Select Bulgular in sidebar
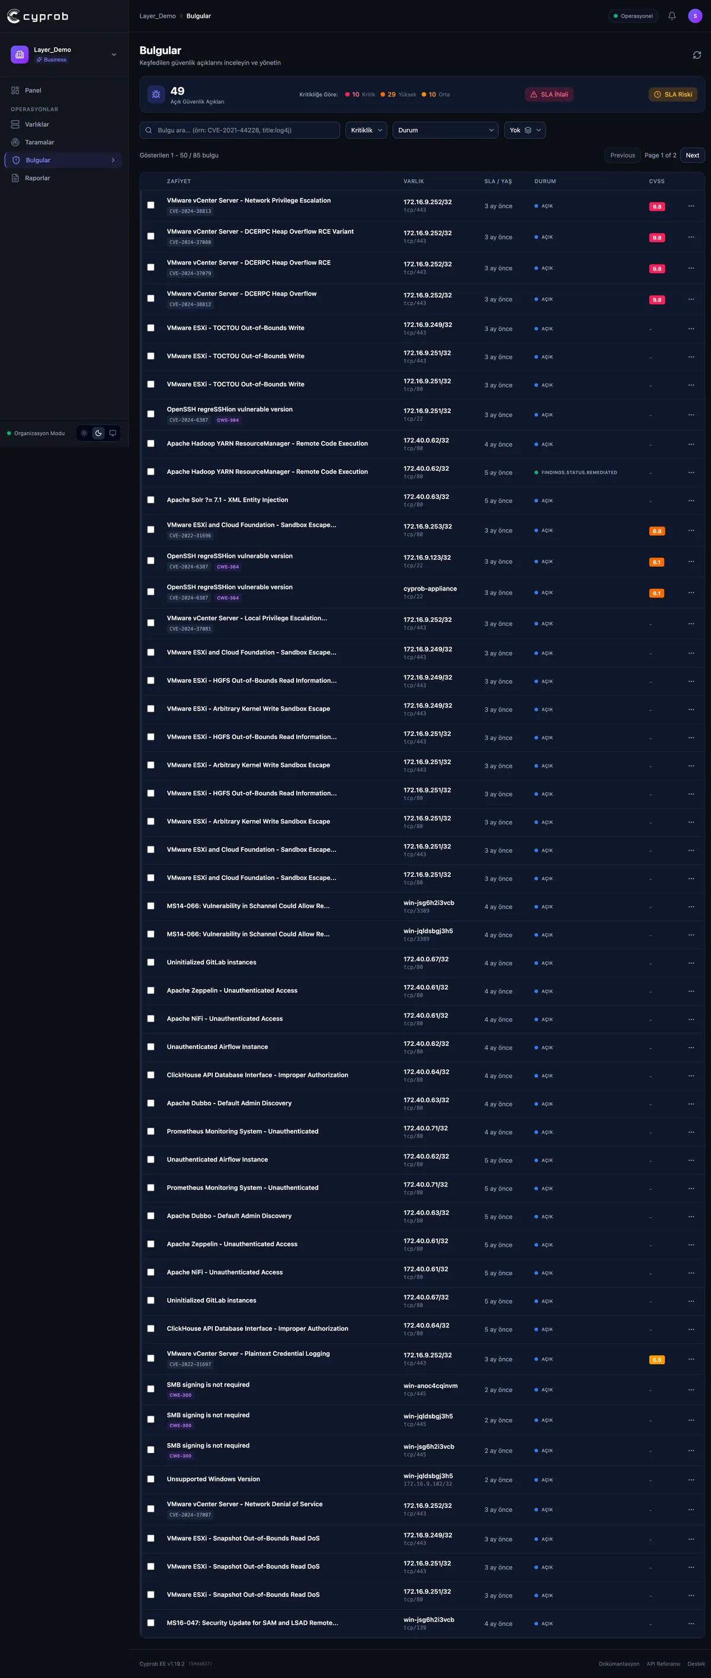This screenshot has width=711, height=1678. 63,161
